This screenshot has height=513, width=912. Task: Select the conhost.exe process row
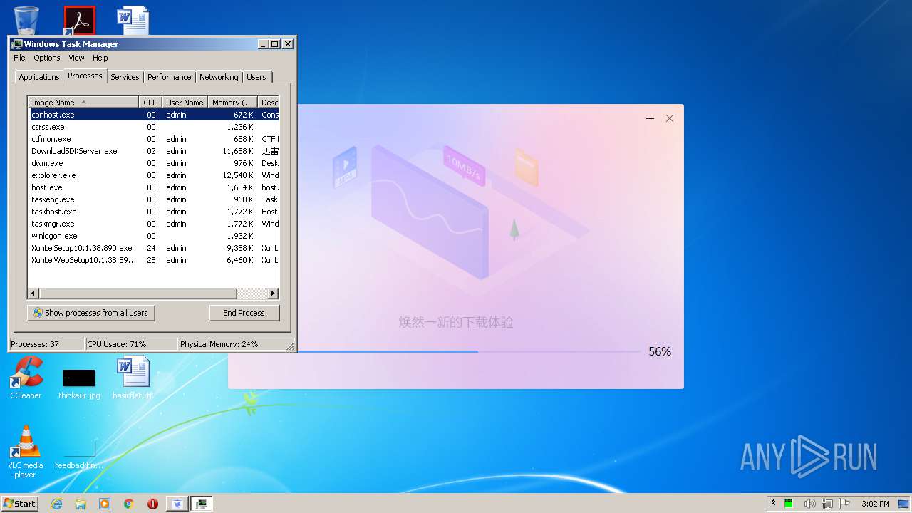154,115
